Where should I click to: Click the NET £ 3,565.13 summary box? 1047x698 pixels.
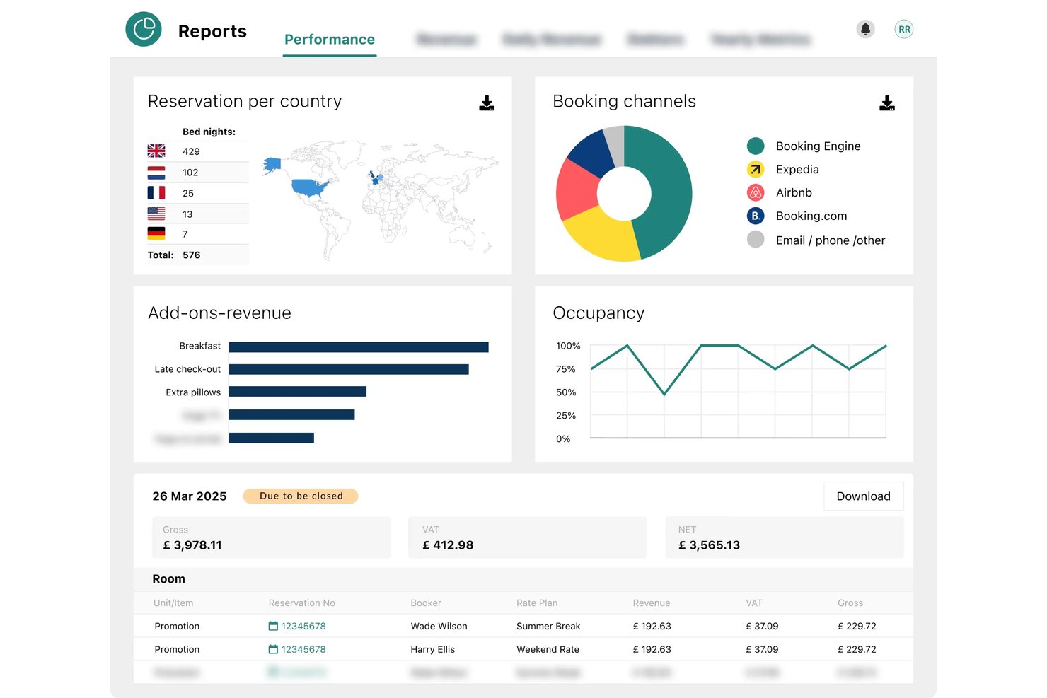point(785,537)
